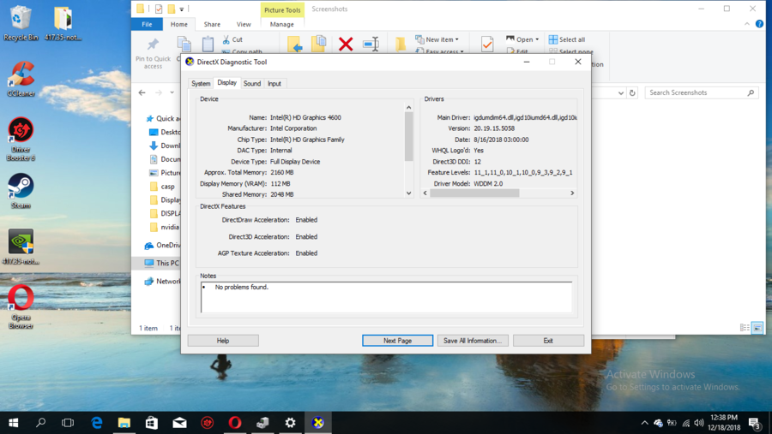This screenshot has height=434, width=772.
Task: Click Select all in Explorer ribbon
Action: (567, 39)
